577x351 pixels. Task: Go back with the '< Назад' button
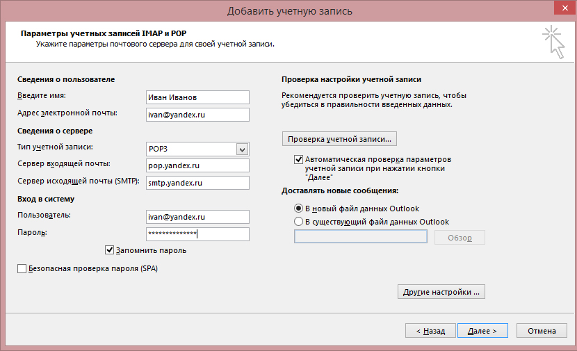[430, 332]
